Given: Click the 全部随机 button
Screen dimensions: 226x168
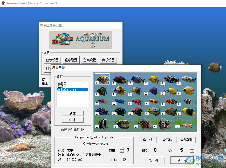Looking at the screenshot, I should (187, 140).
